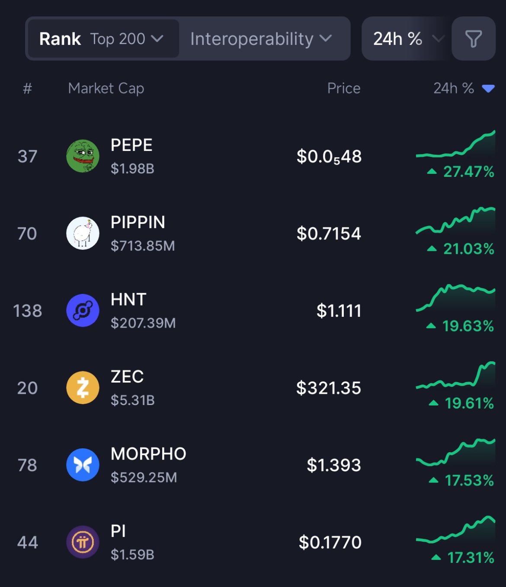Click the PI 17.31% change value
Image resolution: width=506 pixels, height=587 pixels.
coord(470,558)
